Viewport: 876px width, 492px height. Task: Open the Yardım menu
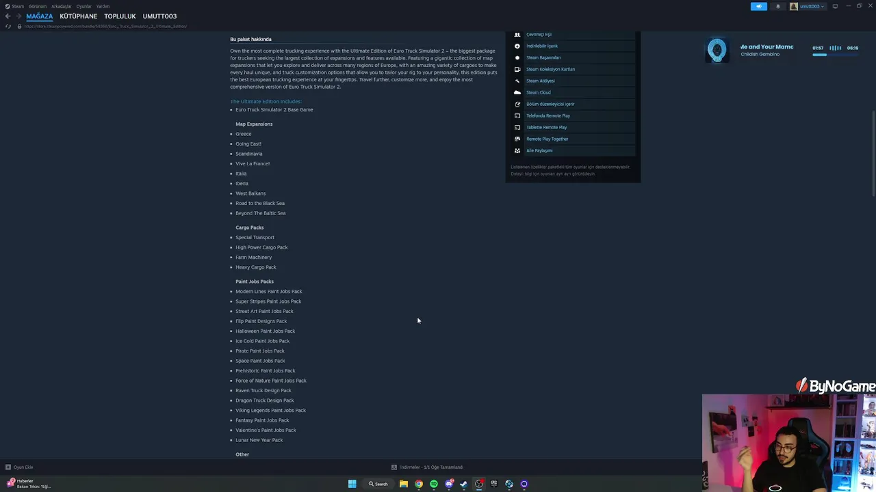(x=103, y=6)
